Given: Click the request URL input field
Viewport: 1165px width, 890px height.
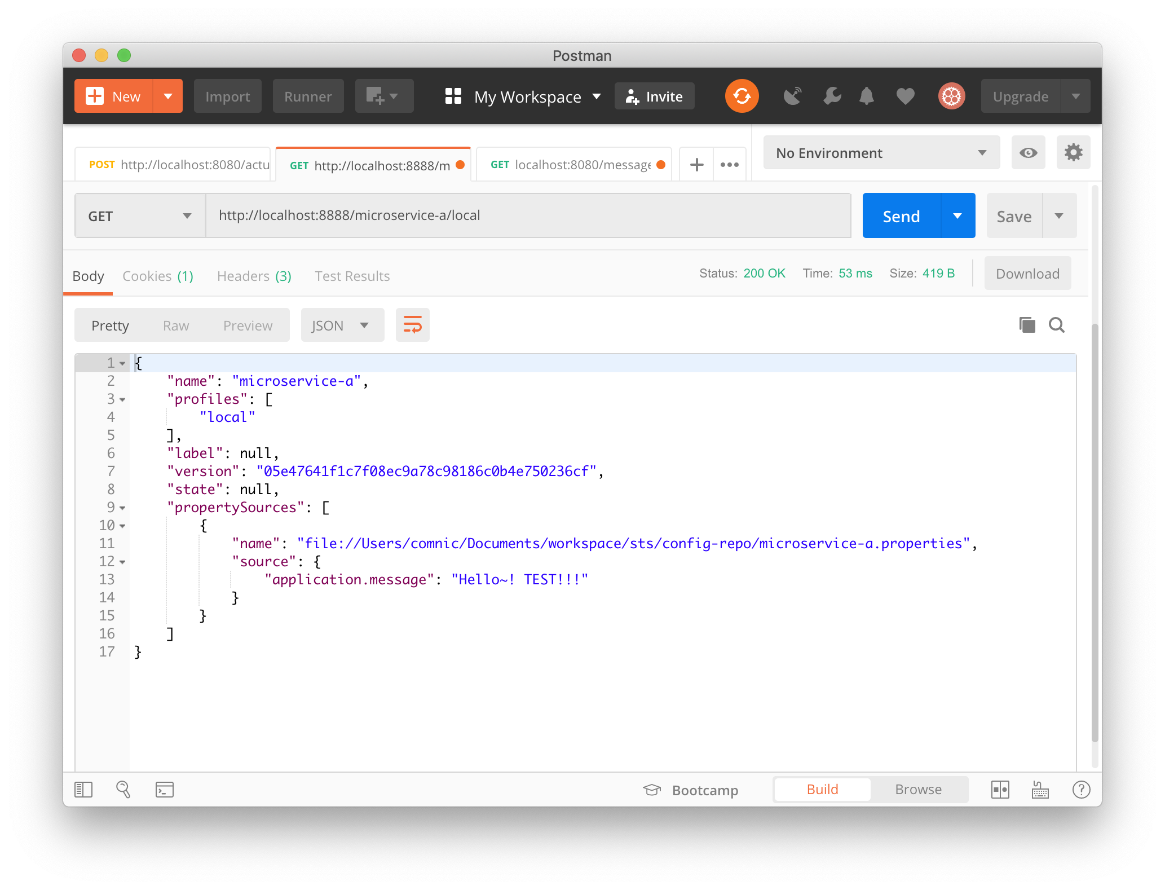Looking at the screenshot, I should coord(528,215).
